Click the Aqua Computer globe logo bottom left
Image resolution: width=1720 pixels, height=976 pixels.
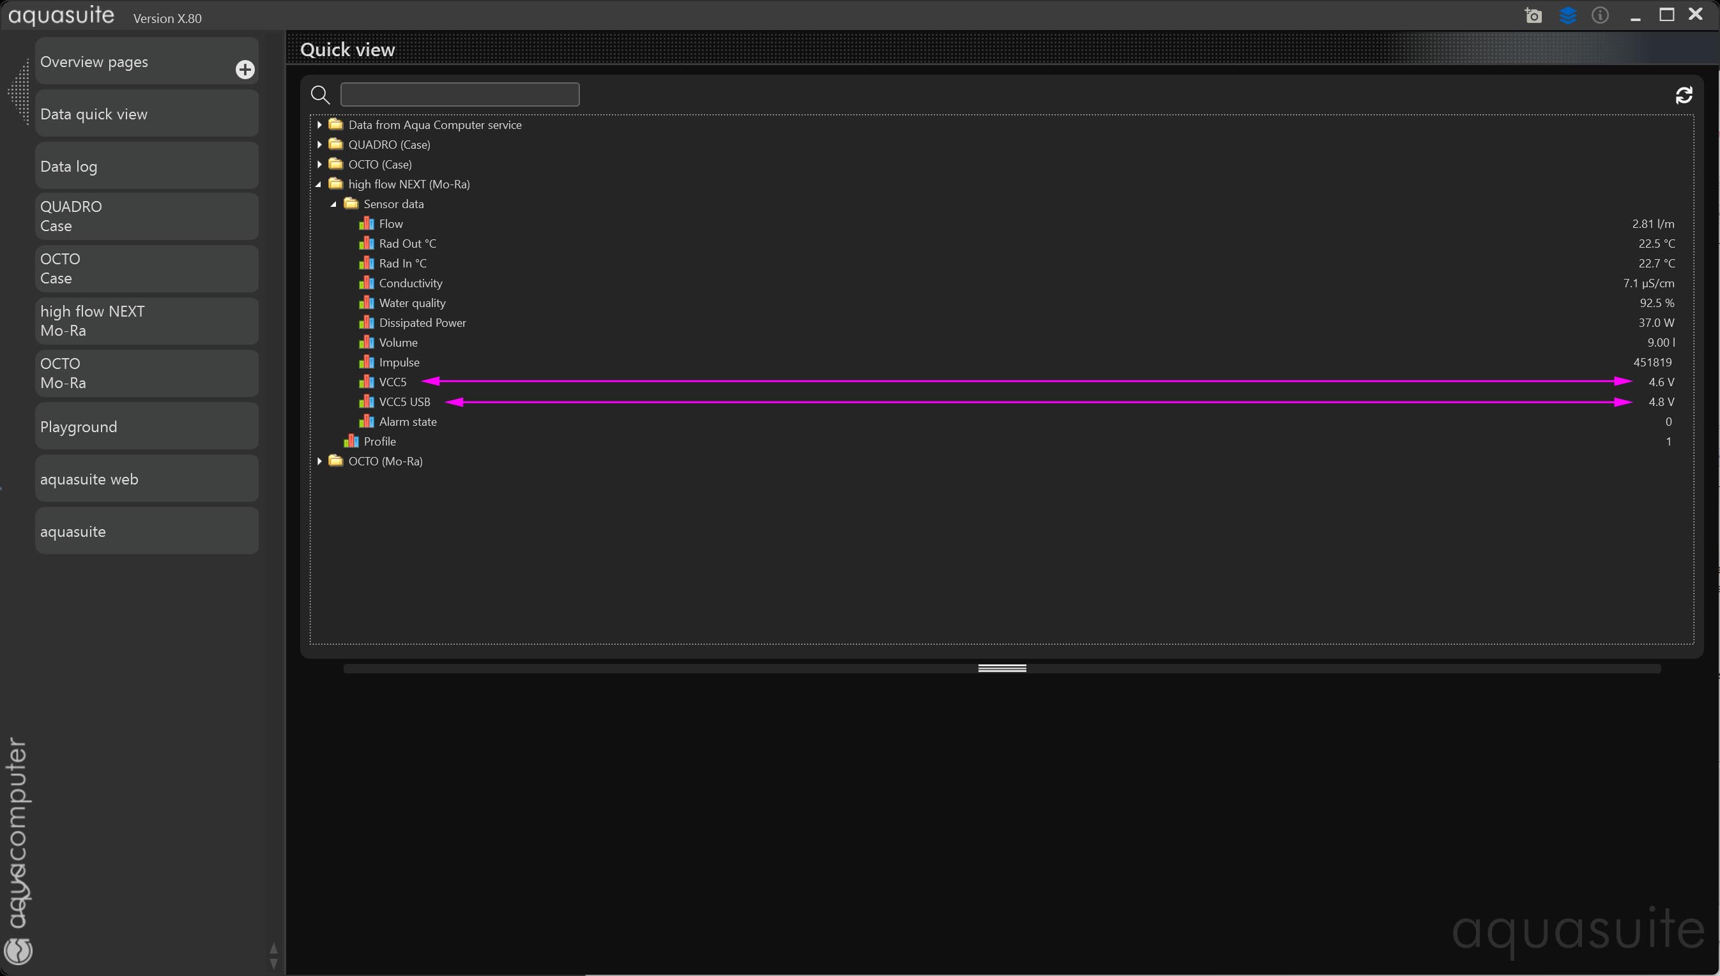pos(18,950)
